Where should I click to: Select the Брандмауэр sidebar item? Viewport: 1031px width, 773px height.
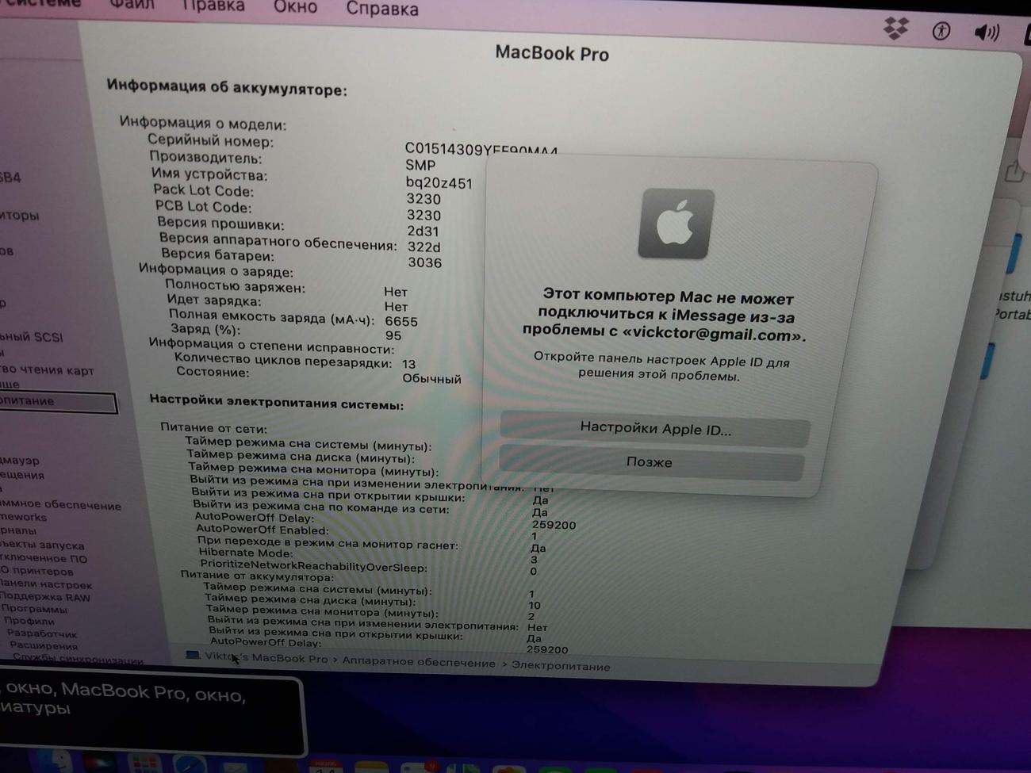(20, 460)
